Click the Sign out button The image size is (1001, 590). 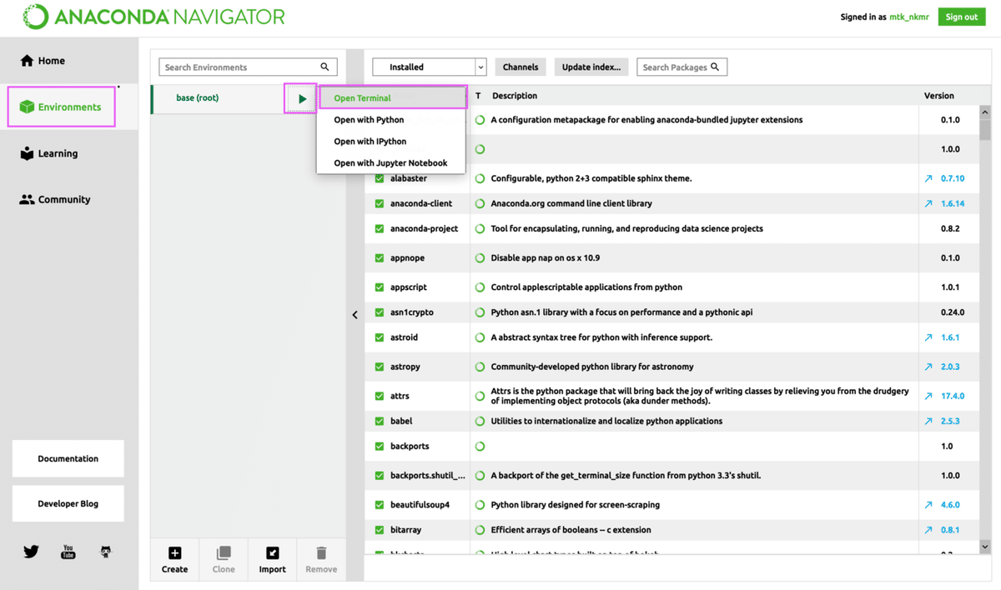click(961, 17)
